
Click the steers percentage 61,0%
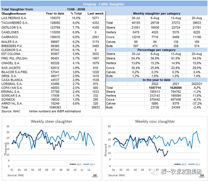click(176, 58)
